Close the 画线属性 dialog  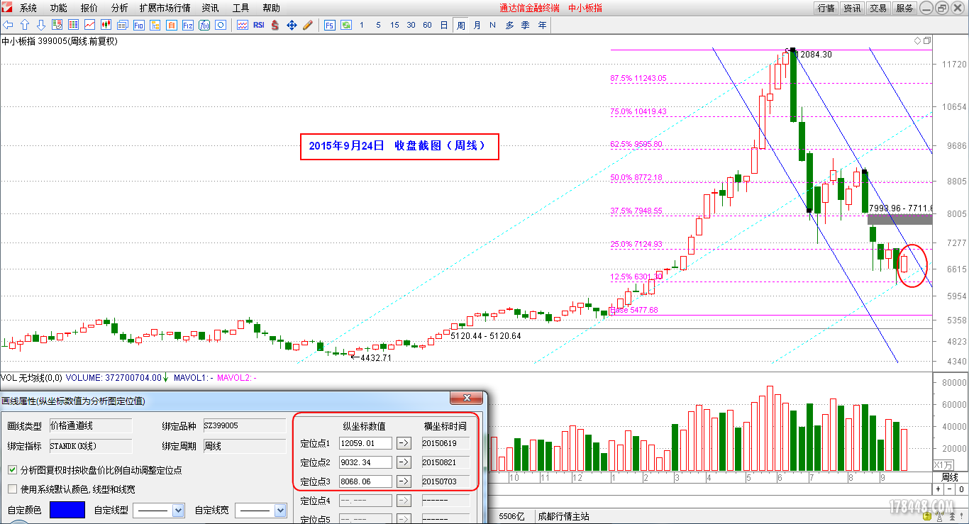[467, 398]
